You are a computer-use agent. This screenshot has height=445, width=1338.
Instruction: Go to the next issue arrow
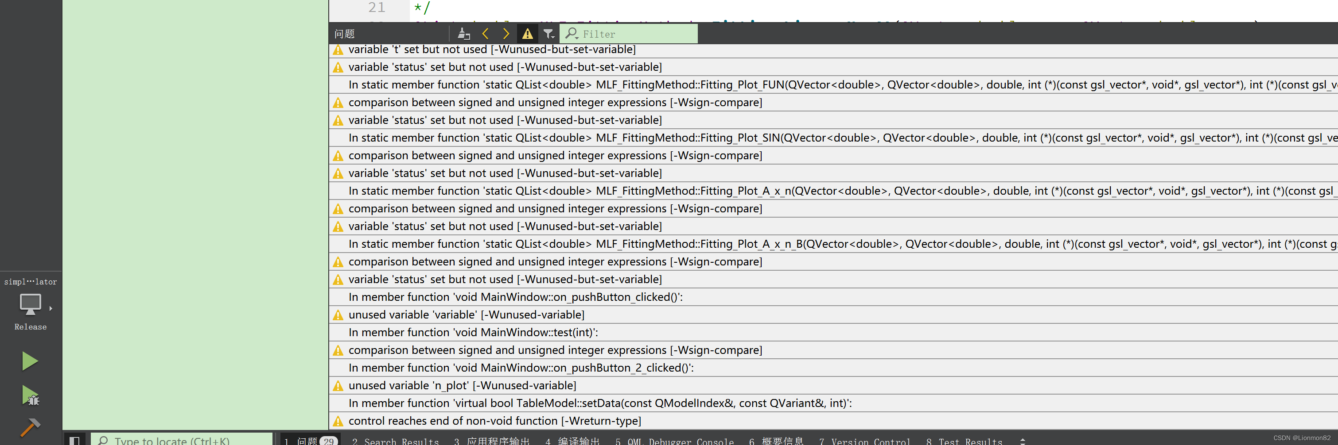coord(506,34)
